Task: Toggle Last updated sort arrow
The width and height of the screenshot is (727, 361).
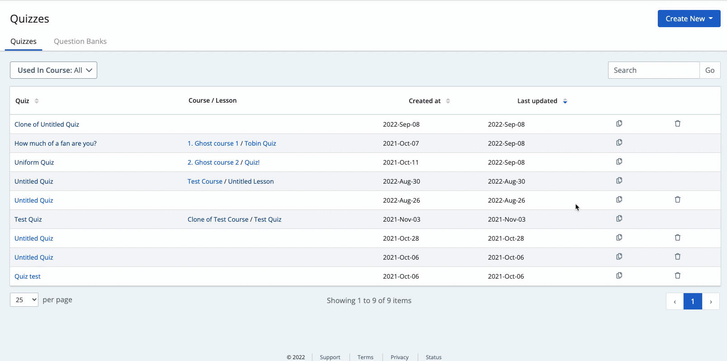Action: point(565,101)
